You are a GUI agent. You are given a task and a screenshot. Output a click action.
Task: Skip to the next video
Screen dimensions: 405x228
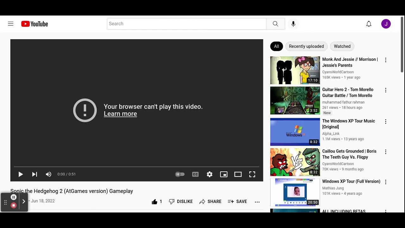point(34,174)
